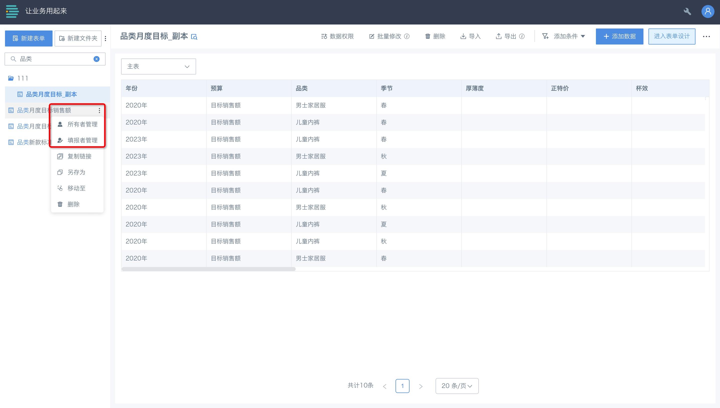Open the user avatar profile icon
The width and height of the screenshot is (720, 408).
pyautogui.click(x=708, y=11)
